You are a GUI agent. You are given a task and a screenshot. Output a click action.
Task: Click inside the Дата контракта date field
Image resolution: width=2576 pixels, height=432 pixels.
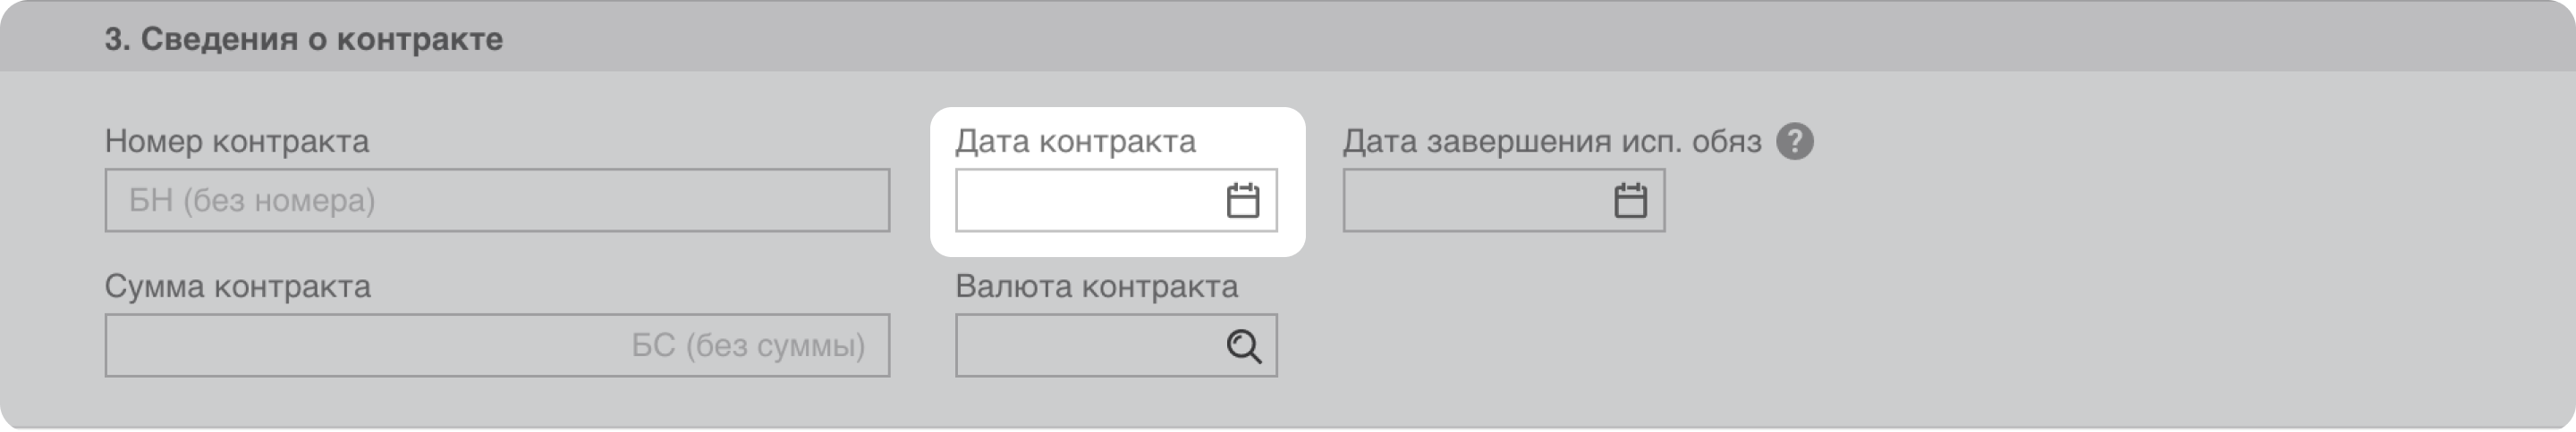(1085, 201)
